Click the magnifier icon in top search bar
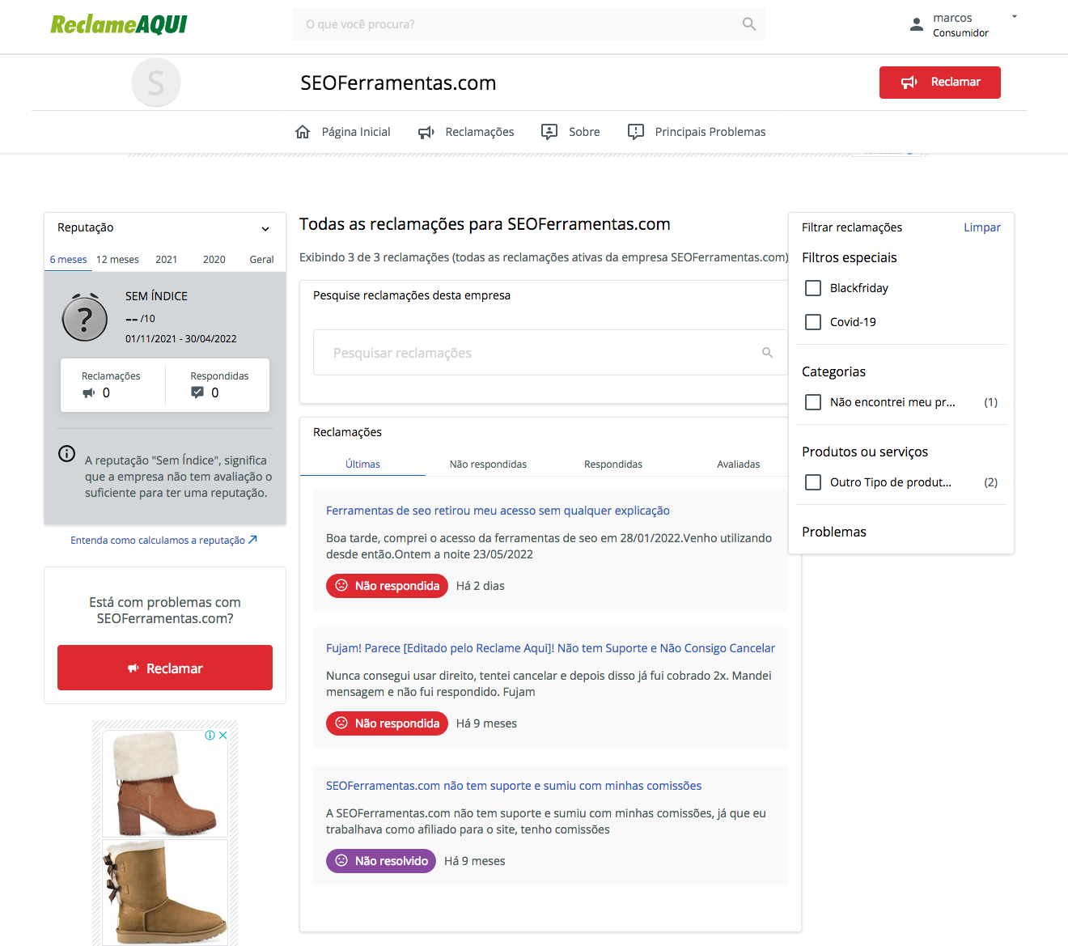The image size is (1068, 946). tap(749, 24)
